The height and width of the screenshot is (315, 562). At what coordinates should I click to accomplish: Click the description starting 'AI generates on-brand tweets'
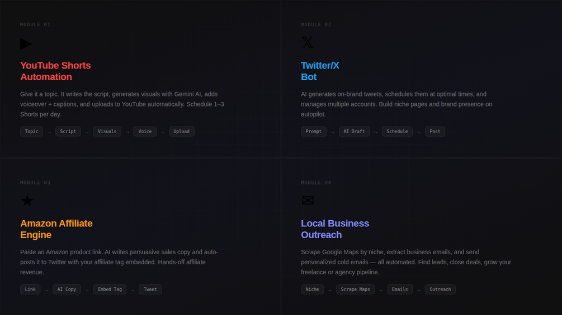click(x=397, y=104)
